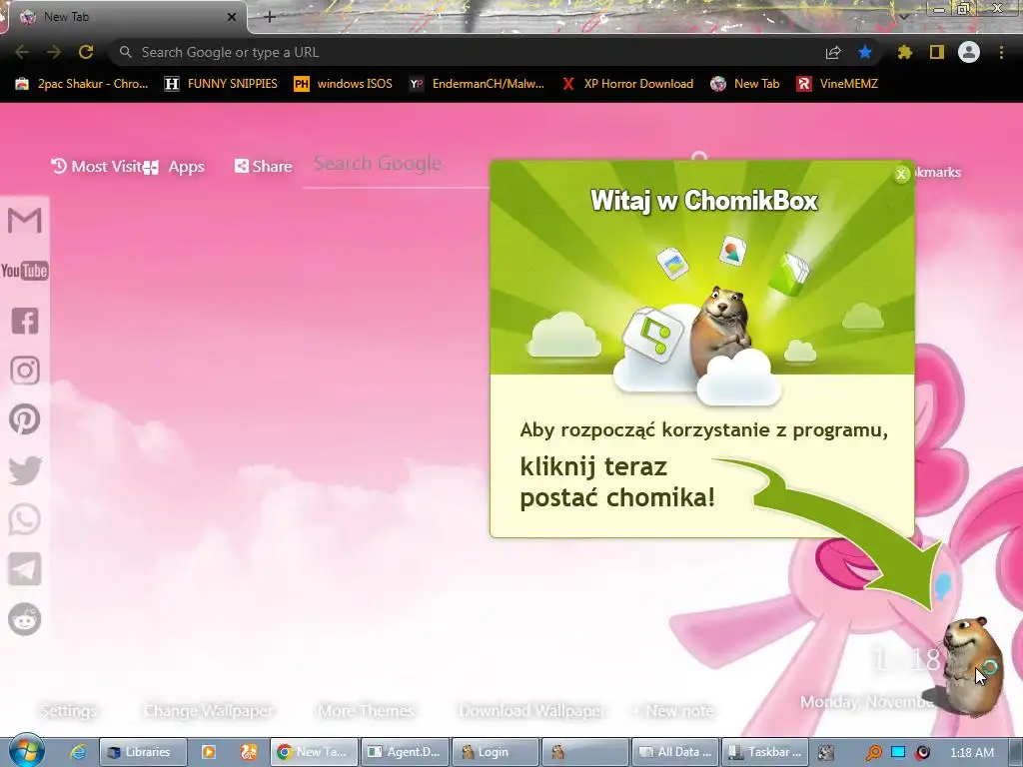
Task: Go forward in Chrome navigation
Action: (x=54, y=52)
